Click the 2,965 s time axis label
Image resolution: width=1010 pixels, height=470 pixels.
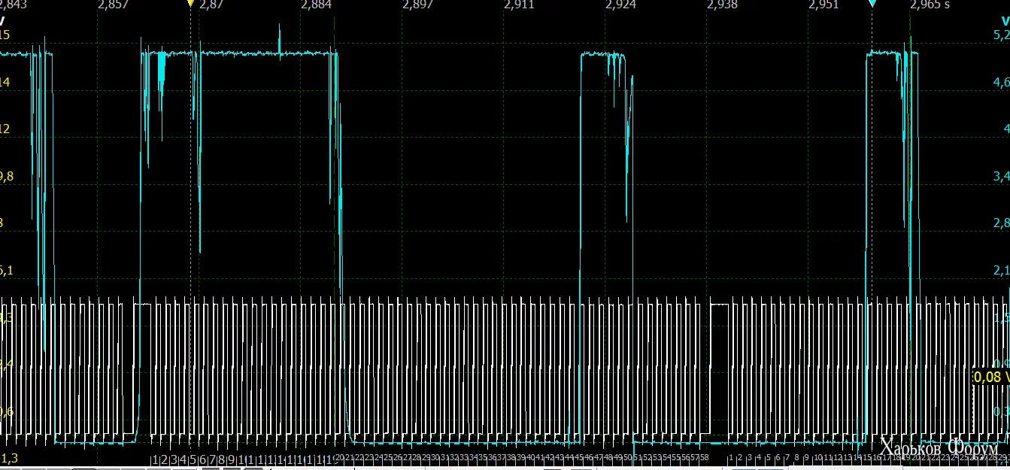(x=930, y=5)
